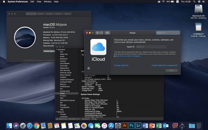Screen dimensions: 208x130
Task: Click Forgot Apple ID or password link
Action: 165,66
